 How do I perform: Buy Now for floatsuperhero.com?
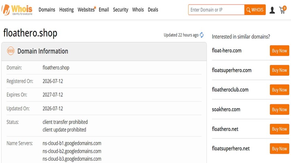(x=279, y=70)
